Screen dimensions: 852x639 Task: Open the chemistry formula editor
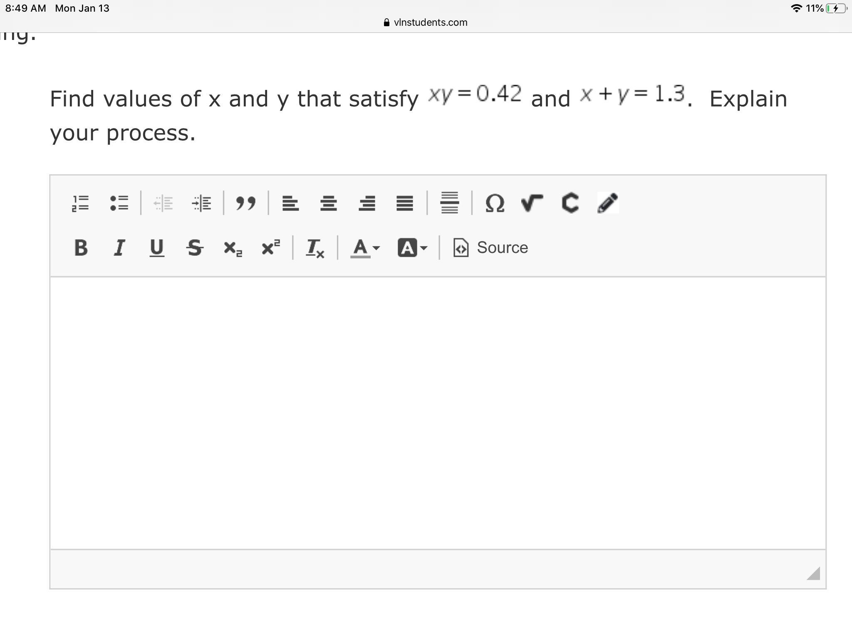coord(570,203)
